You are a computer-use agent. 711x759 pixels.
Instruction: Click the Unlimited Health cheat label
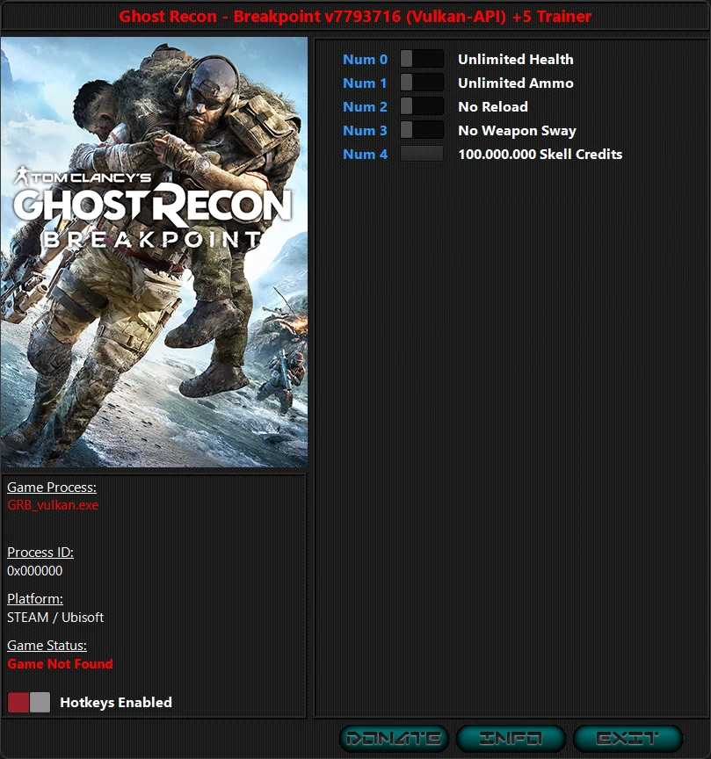tap(514, 59)
